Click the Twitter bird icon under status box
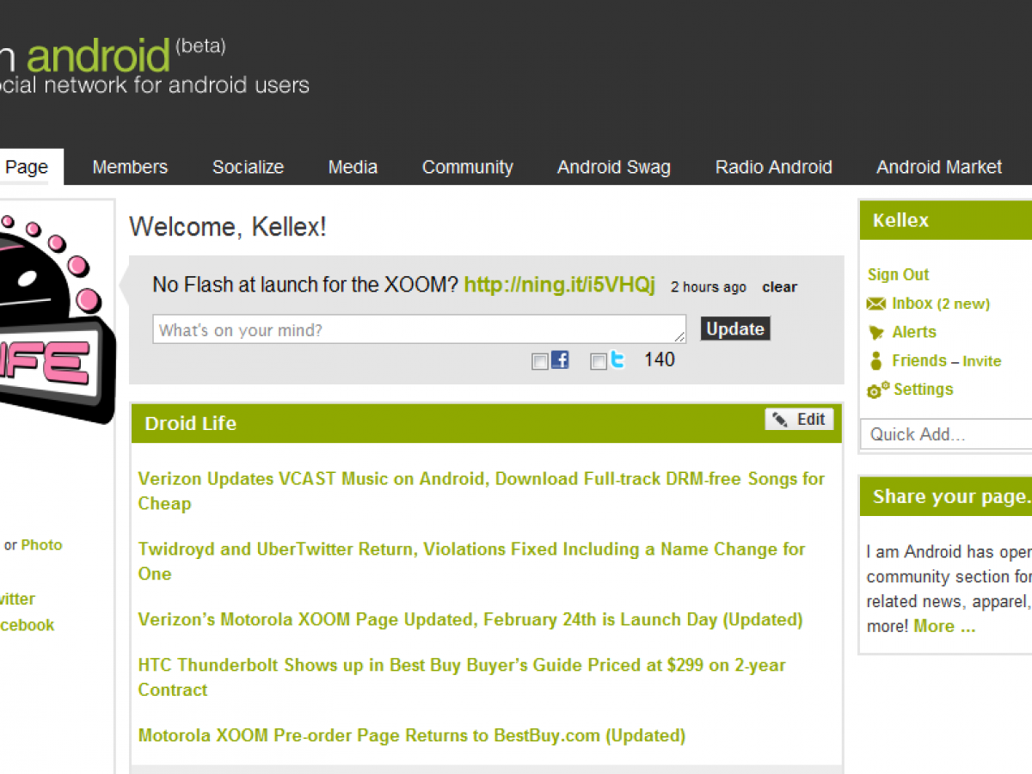The image size is (1032, 774). coord(617,360)
